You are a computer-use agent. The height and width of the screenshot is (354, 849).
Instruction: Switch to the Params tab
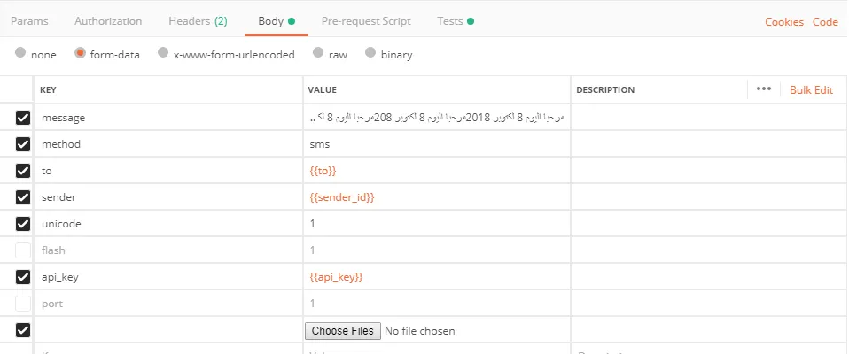[x=29, y=21]
